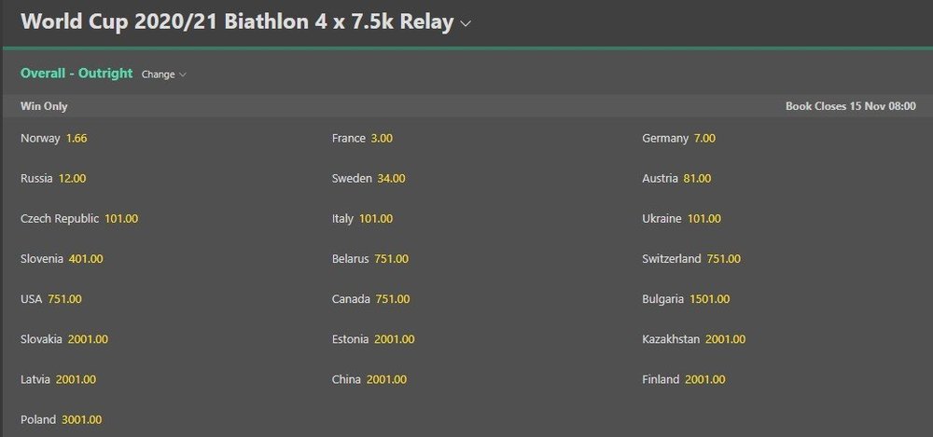933x437 pixels.
Task: Select Sweden odds 34.00
Action: pos(392,178)
